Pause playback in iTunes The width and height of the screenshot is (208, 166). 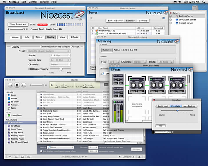tap(17, 85)
